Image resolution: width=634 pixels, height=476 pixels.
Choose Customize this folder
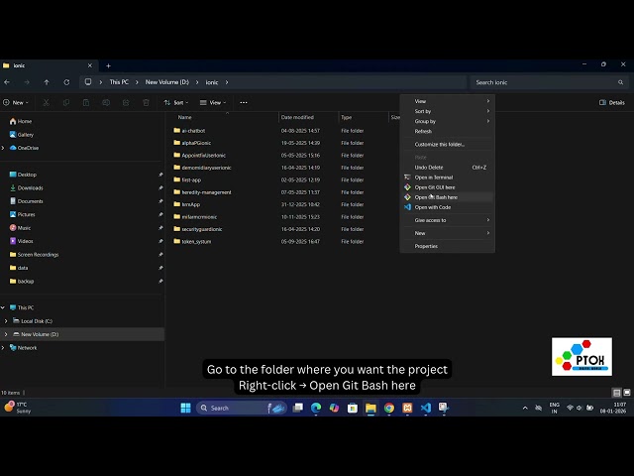[447, 145]
